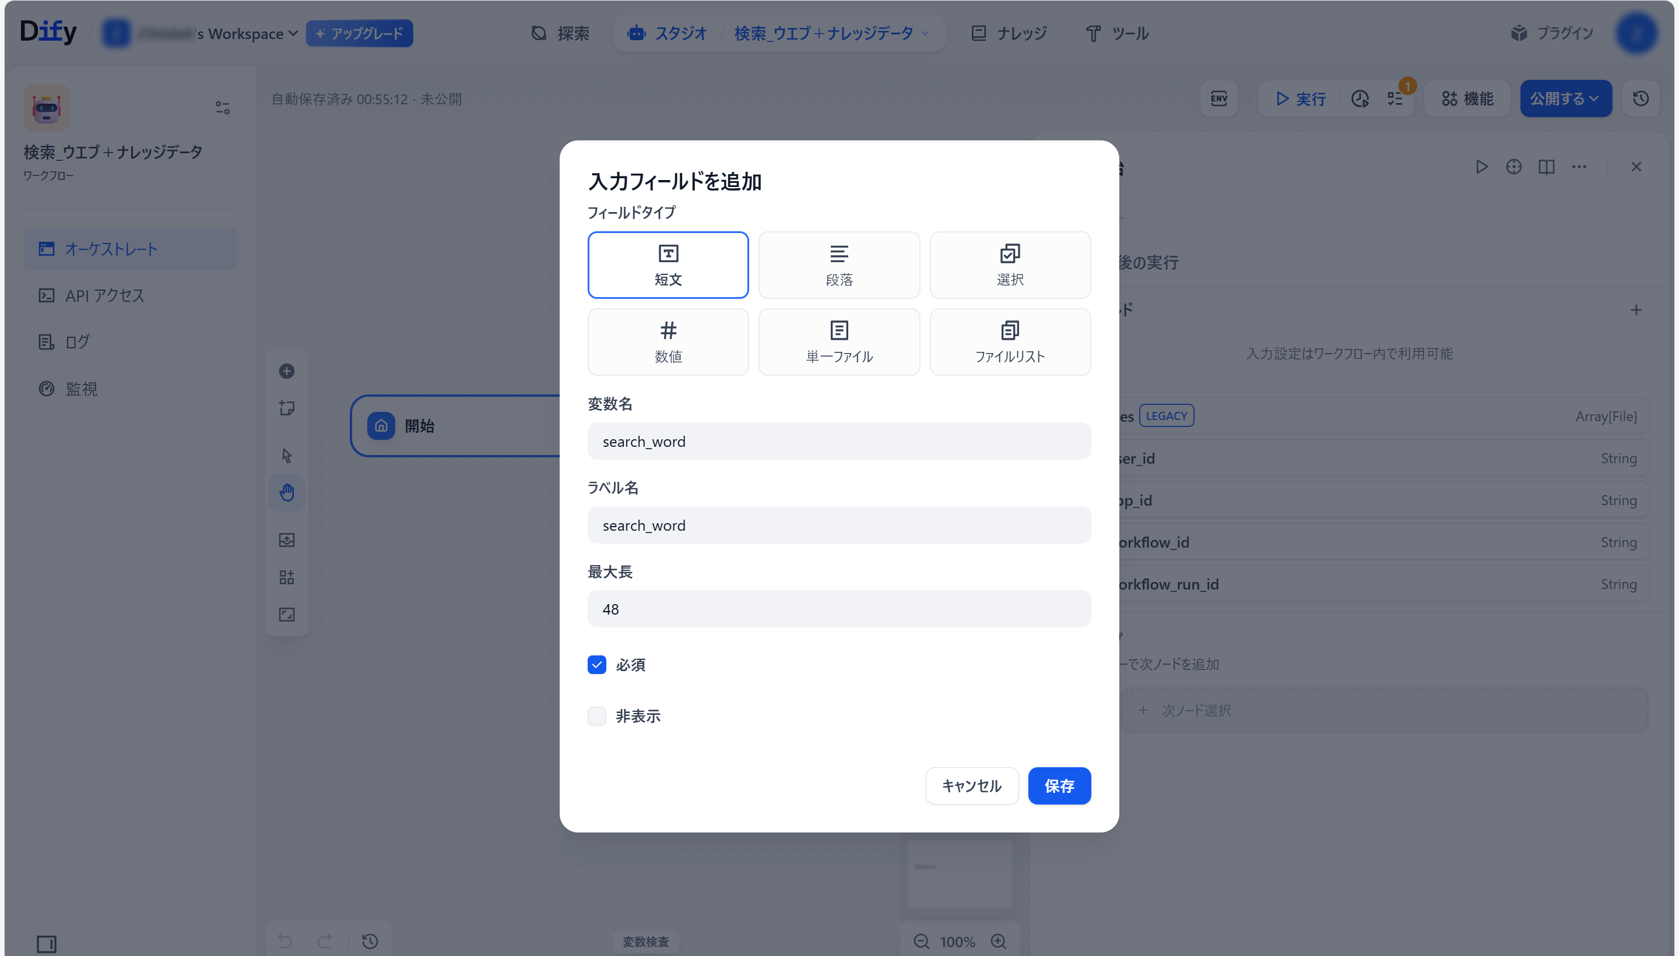
Task: Click the ENV environment variables icon
Action: 1218,98
